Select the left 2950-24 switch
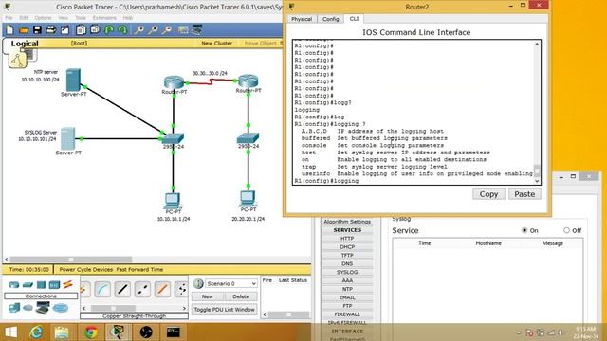The image size is (607, 341). [173, 138]
